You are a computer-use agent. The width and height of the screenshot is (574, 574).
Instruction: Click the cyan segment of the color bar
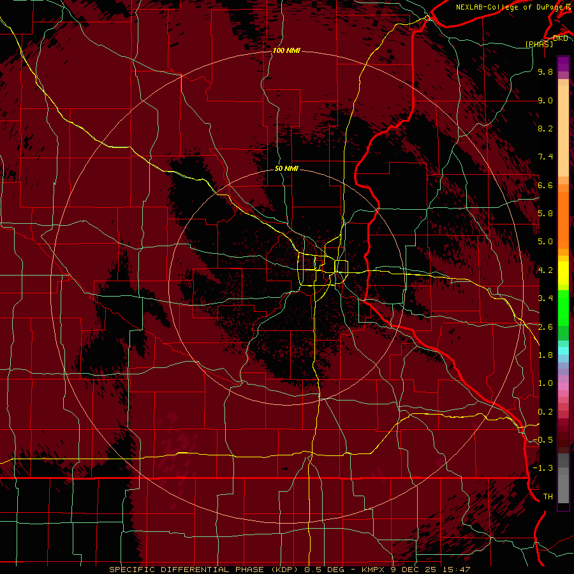pos(563,351)
